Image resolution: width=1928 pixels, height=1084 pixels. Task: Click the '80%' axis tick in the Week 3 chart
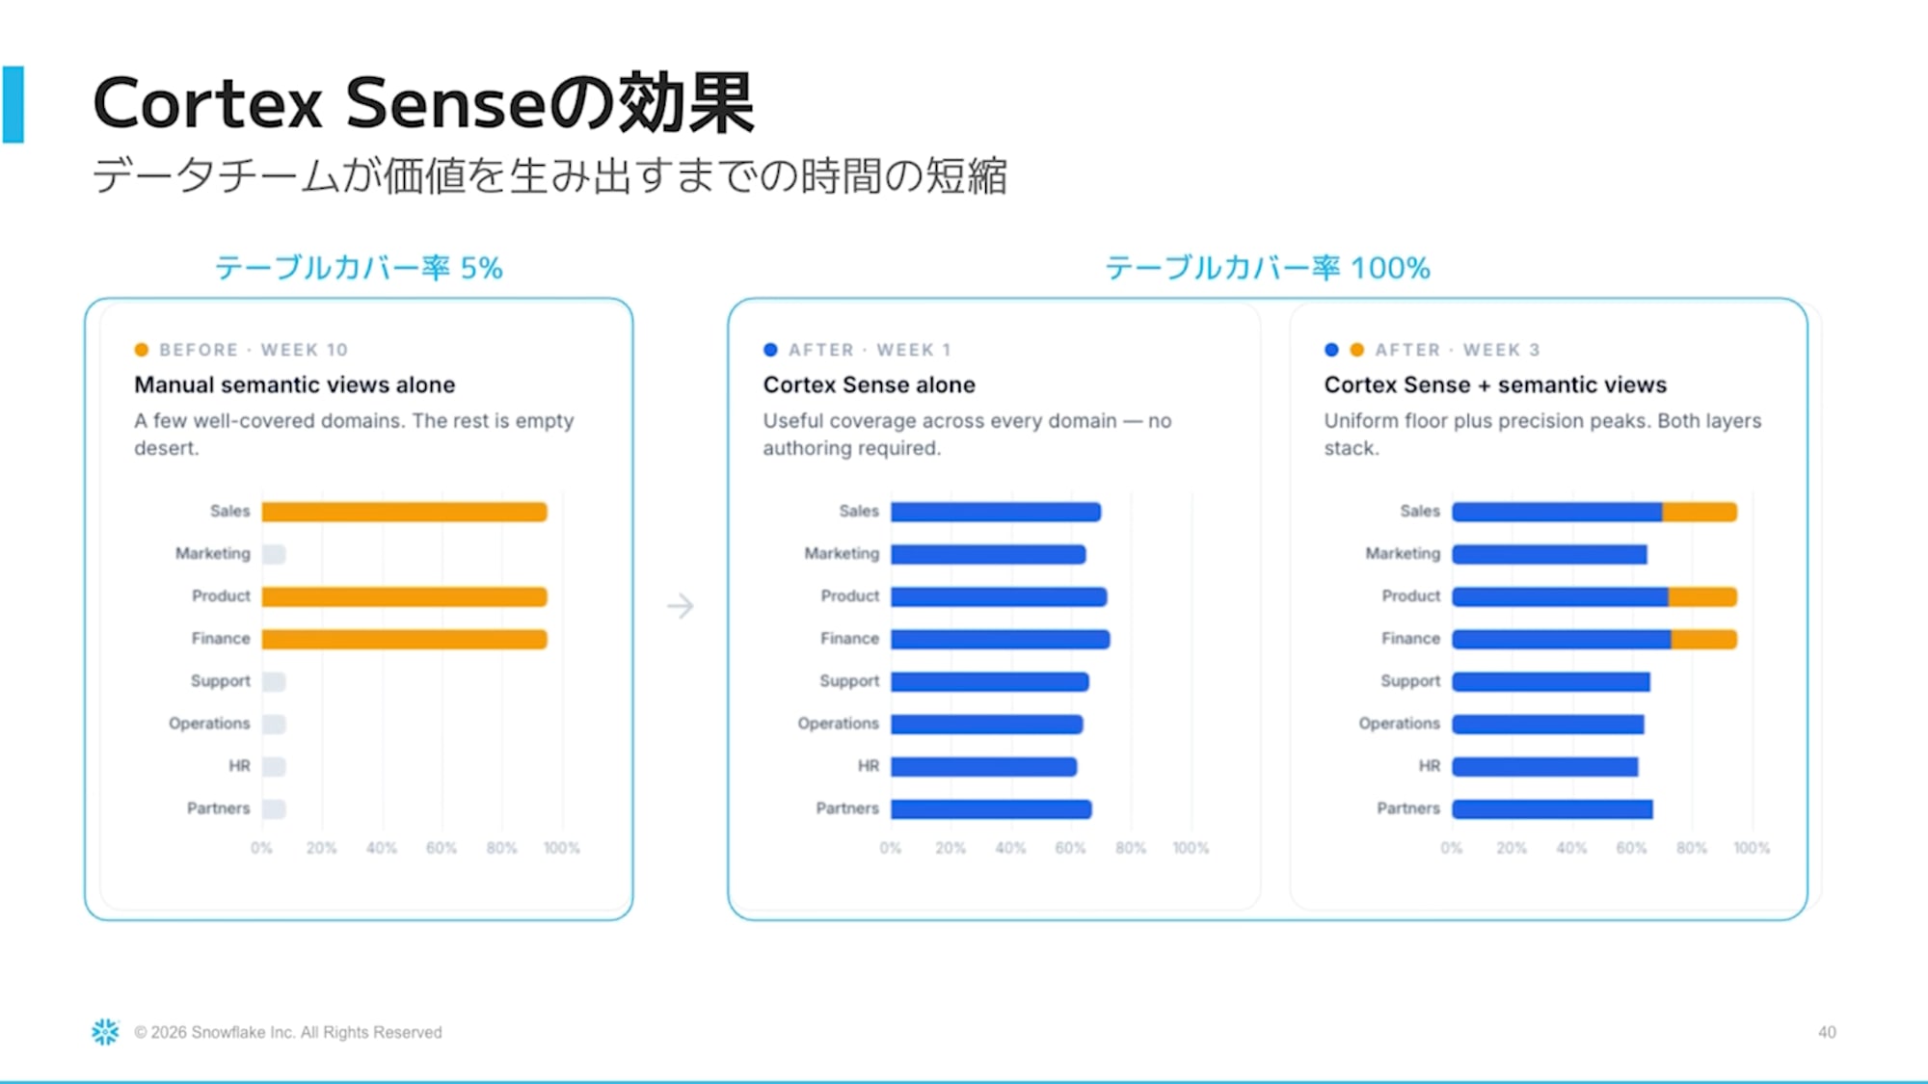pos(1692,848)
